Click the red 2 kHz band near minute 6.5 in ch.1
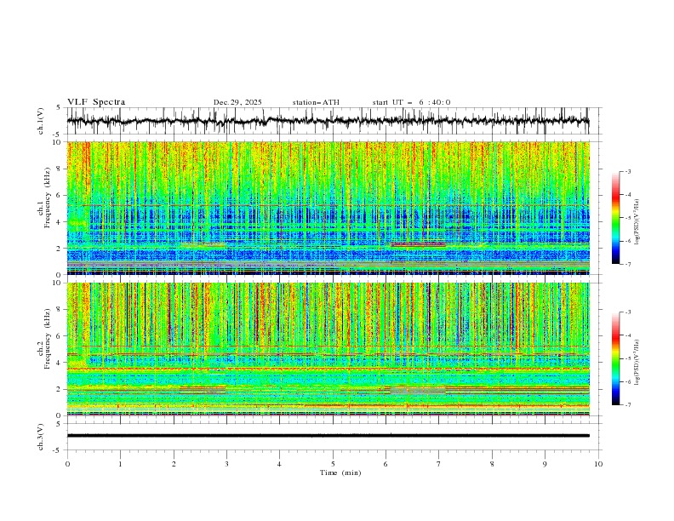This screenshot has height=521, width=674. (418, 244)
